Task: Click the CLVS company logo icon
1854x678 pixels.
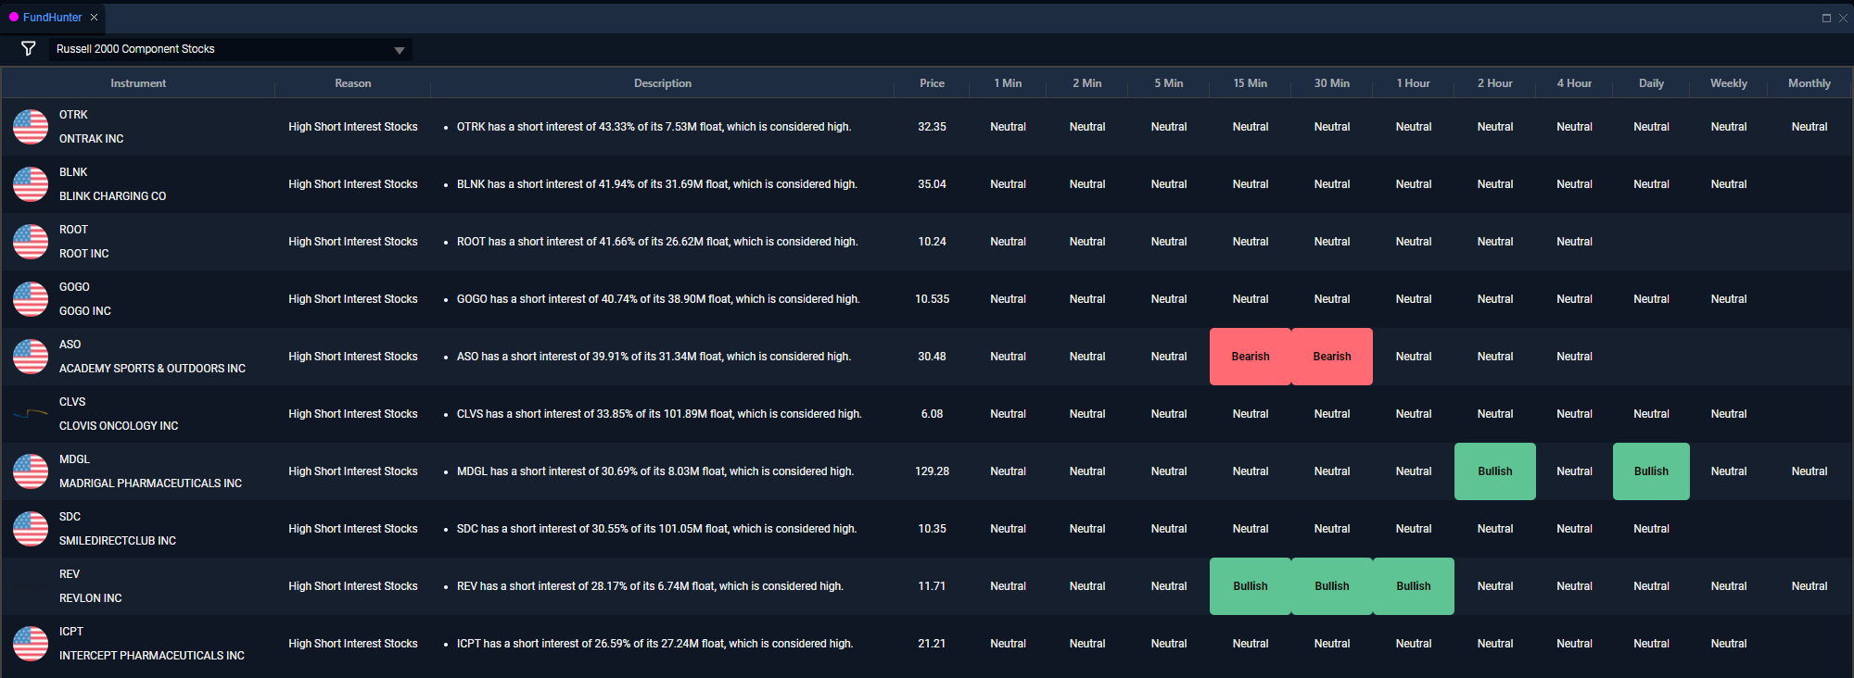Action: point(31,414)
